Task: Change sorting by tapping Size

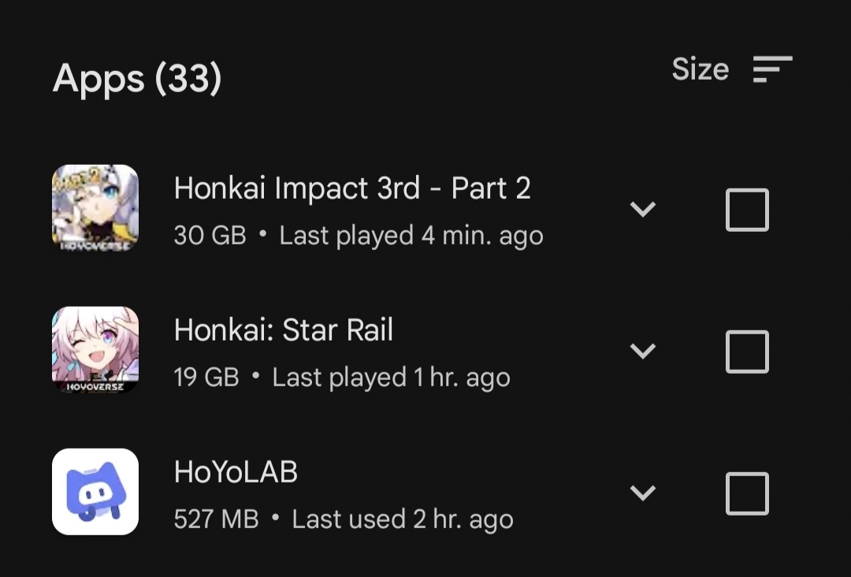Action: pos(700,69)
